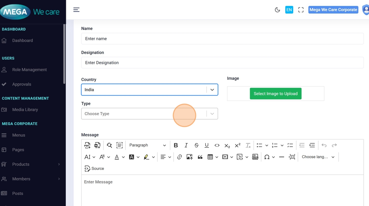The height and width of the screenshot is (206, 369).
Task: Click the Find and Replace icon
Action: click(x=109, y=145)
